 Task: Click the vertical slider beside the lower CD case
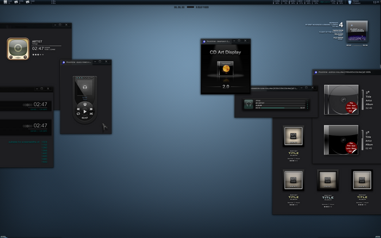pyautogui.click(x=363, y=140)
